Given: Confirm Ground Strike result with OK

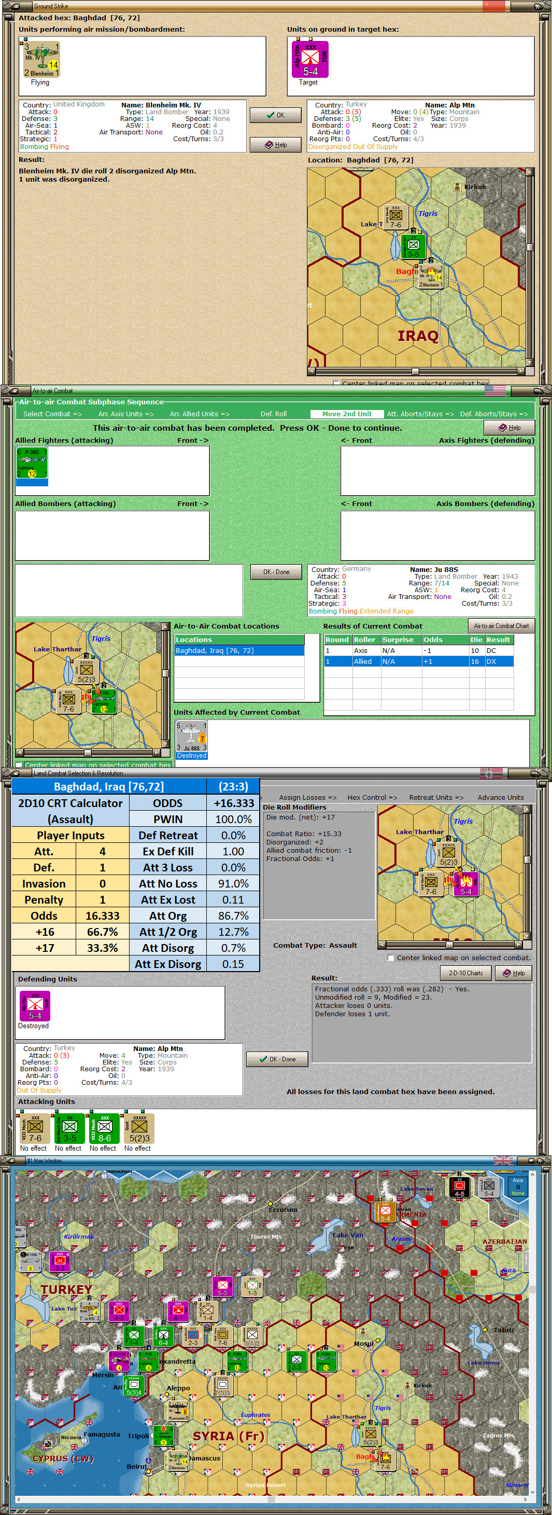Looking at the screenshot, I should [x=275, y=115].
